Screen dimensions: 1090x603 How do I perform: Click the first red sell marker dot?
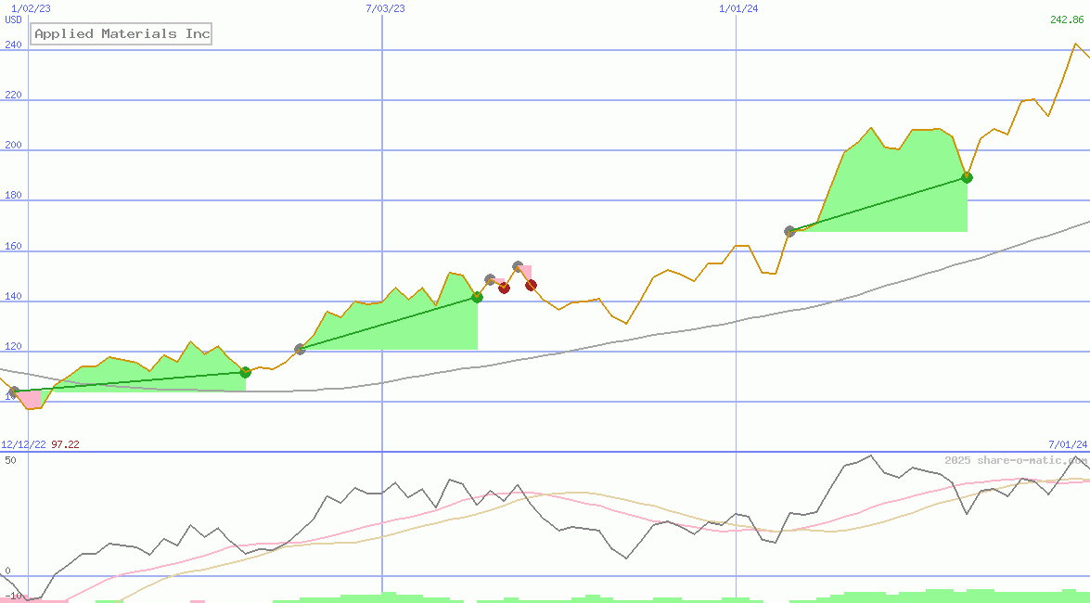tap(504, 289)
